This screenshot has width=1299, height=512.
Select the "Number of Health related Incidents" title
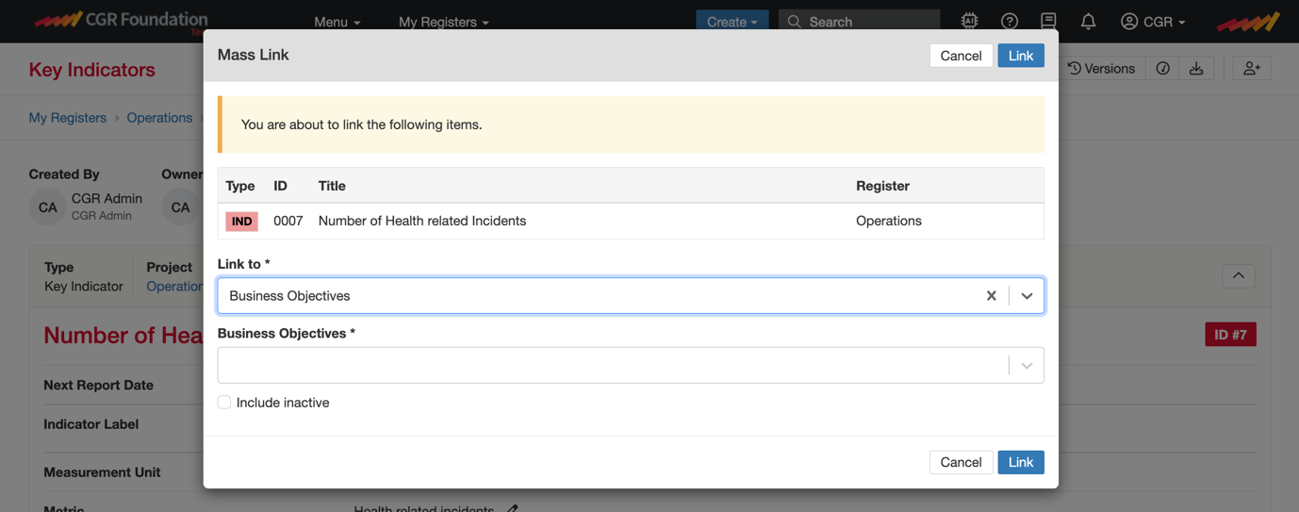click(x=422, y=221)
